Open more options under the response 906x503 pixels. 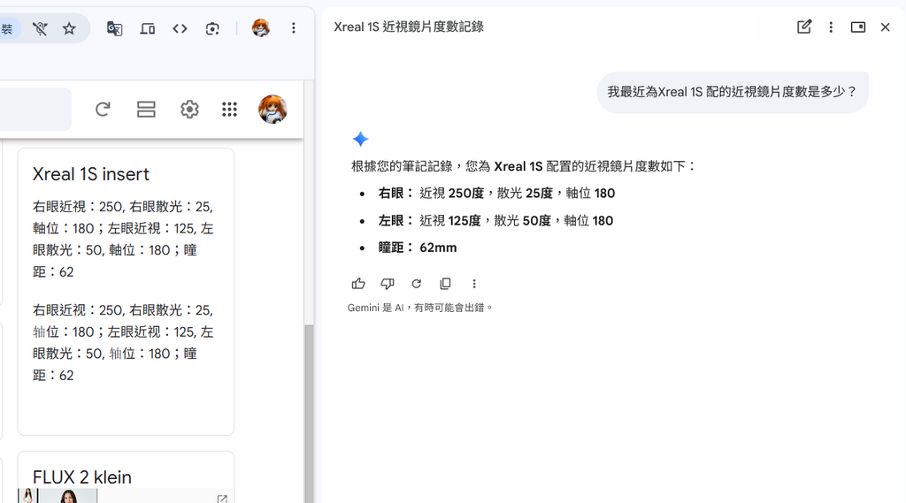(x=474, y=284)
